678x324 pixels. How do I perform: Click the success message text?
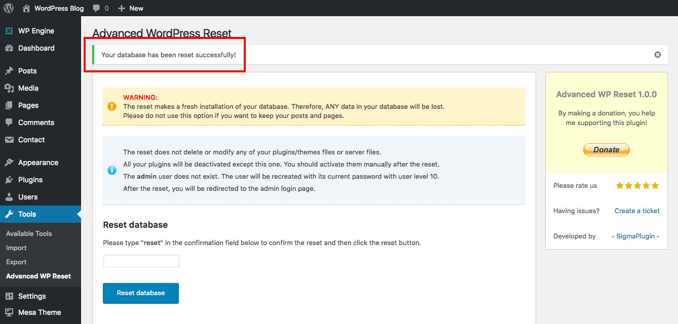[x=169, y=55]
